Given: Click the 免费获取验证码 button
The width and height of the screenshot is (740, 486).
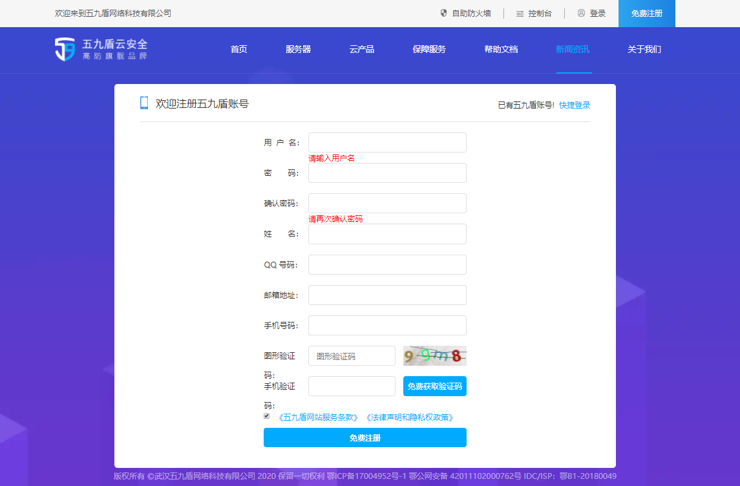Looking at the screenshot, I should [x=434, y=386].
